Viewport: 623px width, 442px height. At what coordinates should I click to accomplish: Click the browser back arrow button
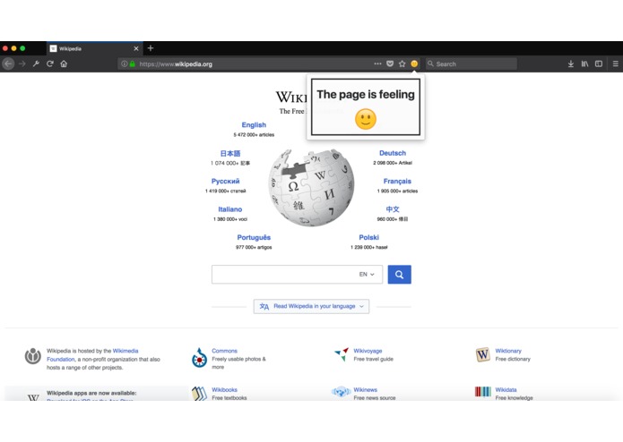[x=8, y=64]
